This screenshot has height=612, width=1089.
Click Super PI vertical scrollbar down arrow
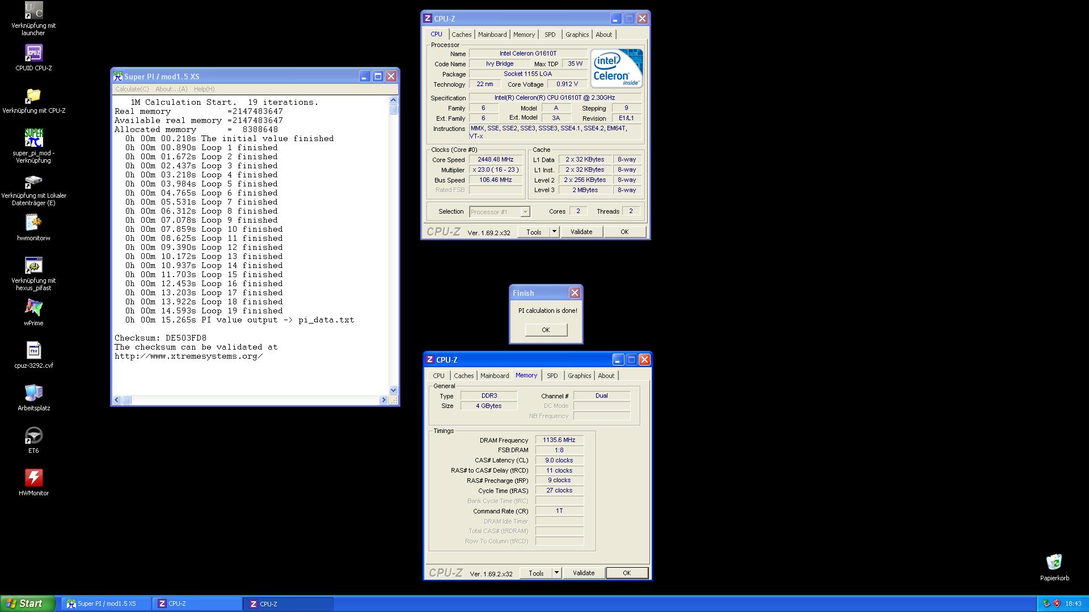(x=394, y=390)
